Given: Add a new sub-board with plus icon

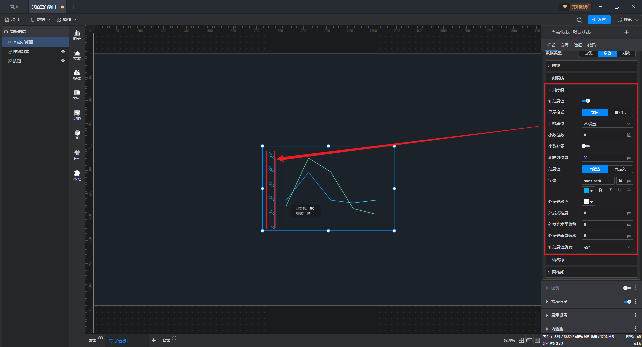Looking at the screenshot, I should (x=154, y=340).
